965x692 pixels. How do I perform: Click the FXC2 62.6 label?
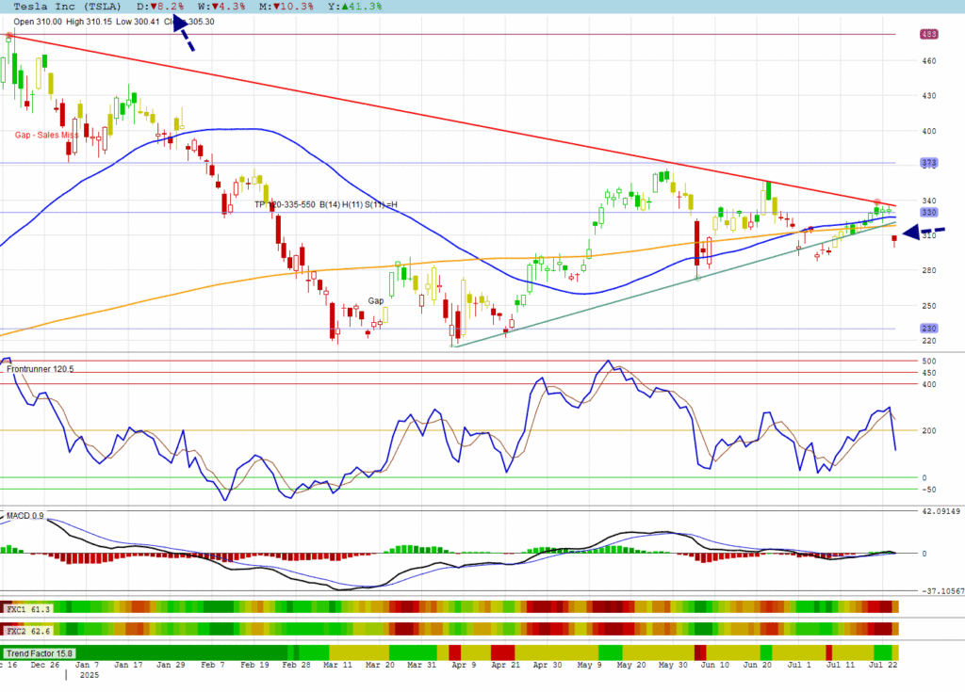click(27, 631)
